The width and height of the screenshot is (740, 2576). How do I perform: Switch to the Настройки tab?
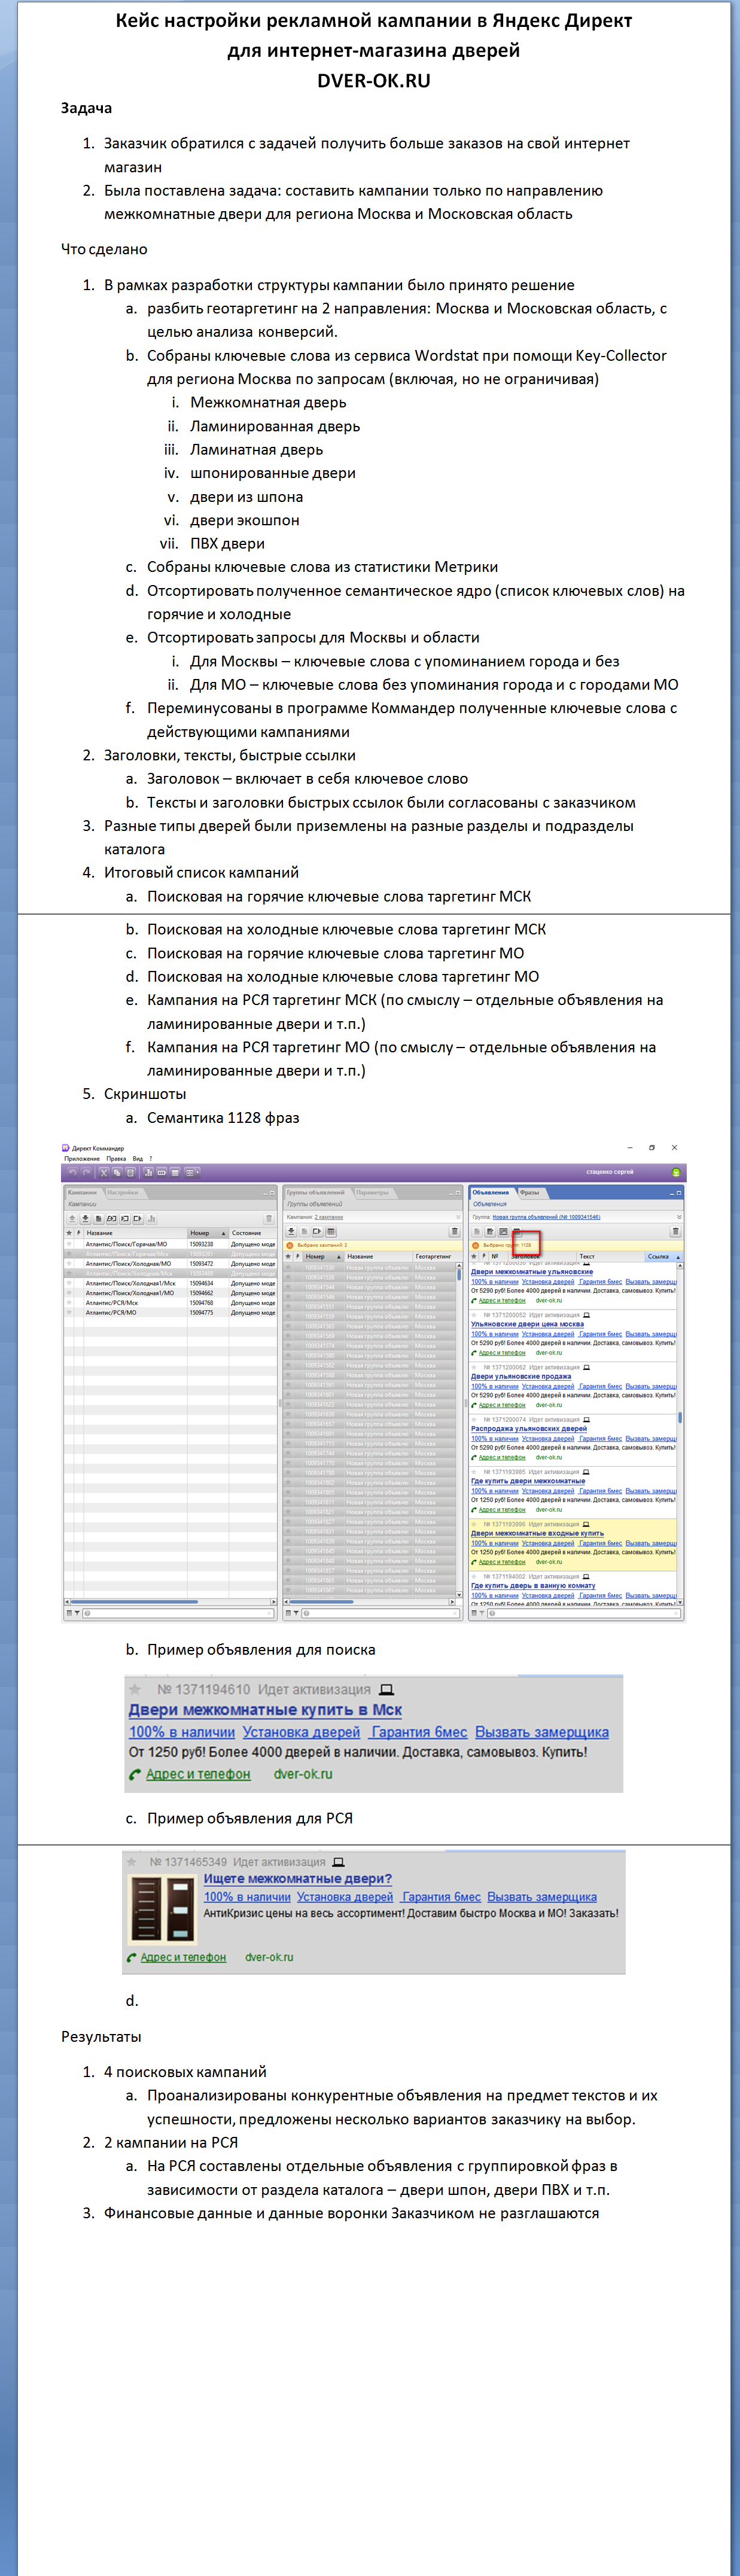(x=123, y=1192)
